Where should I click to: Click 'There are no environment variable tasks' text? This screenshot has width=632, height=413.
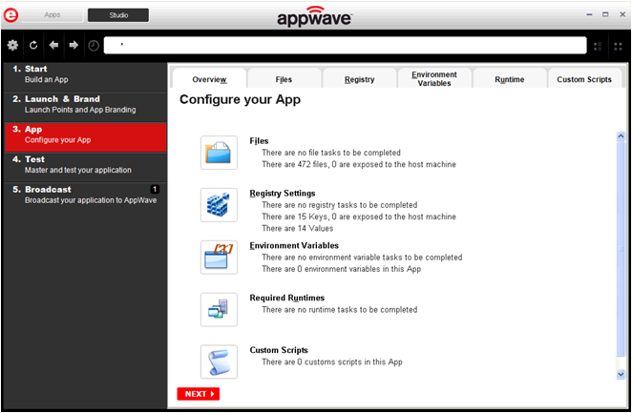click(362, 258)
